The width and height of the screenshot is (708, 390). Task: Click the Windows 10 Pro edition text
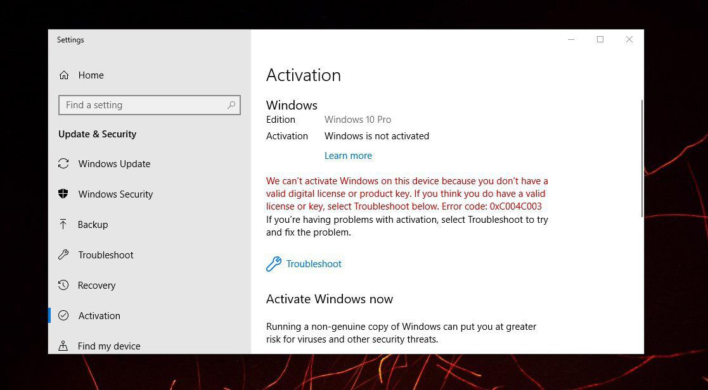click(357, 120)
